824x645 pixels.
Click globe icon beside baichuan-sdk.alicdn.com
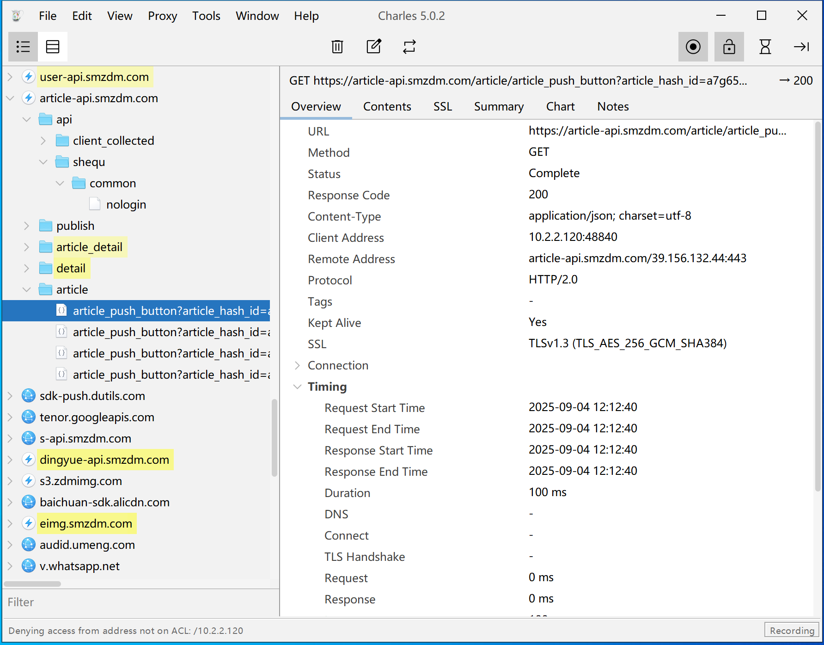(x=29, y=502)
